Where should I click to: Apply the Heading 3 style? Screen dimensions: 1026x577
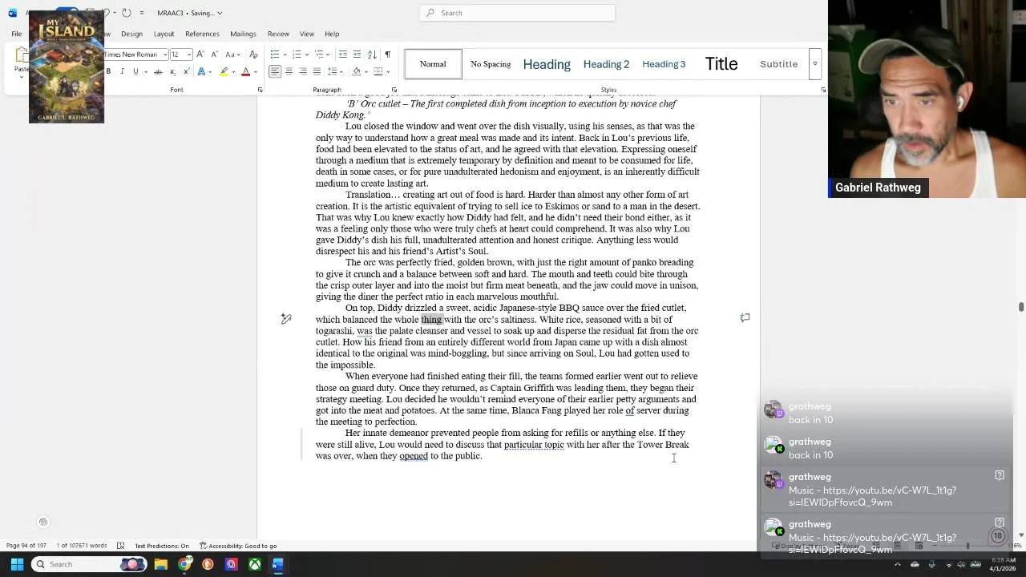(664, 64)
